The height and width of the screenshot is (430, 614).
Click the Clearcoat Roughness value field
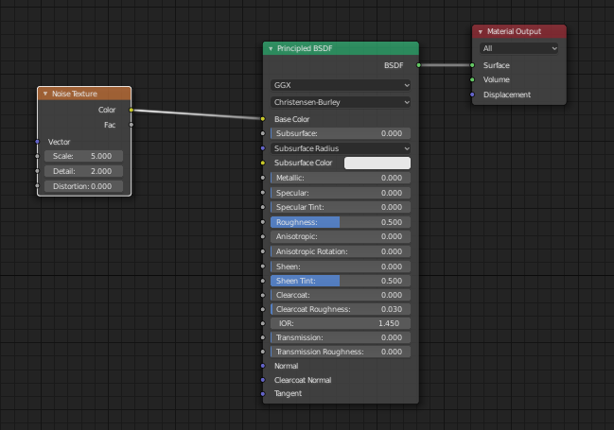point(341,309)
